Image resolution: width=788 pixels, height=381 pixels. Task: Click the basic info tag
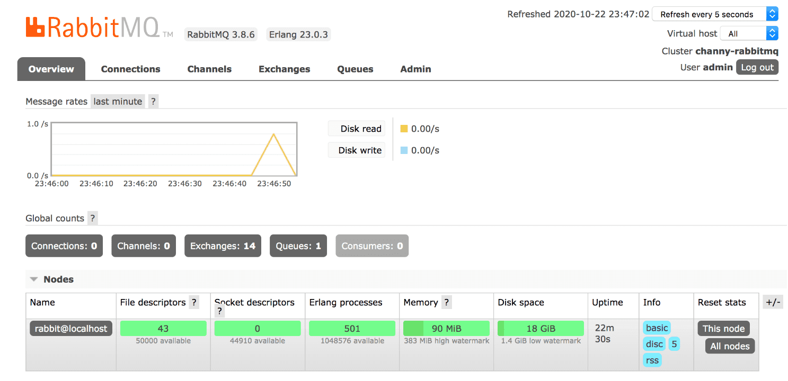click(657, 328)
